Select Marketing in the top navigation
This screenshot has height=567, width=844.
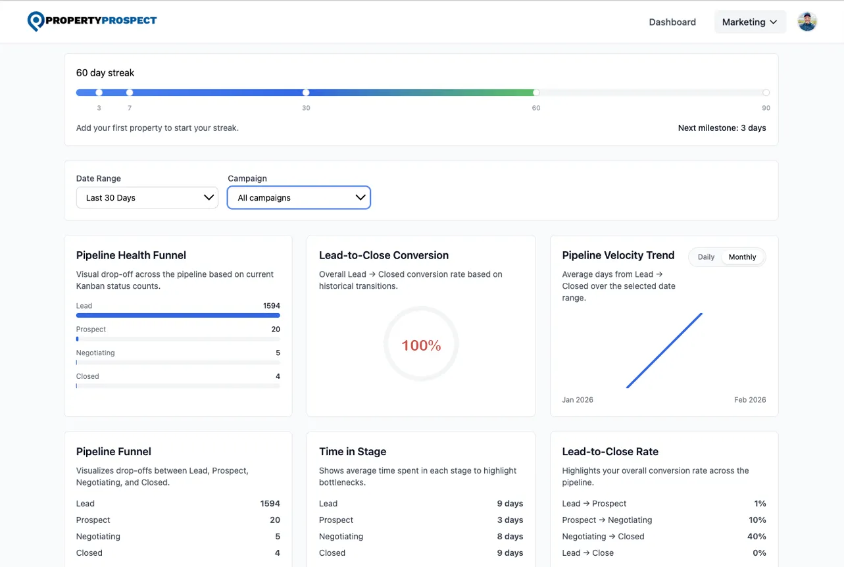click(743, 22)
